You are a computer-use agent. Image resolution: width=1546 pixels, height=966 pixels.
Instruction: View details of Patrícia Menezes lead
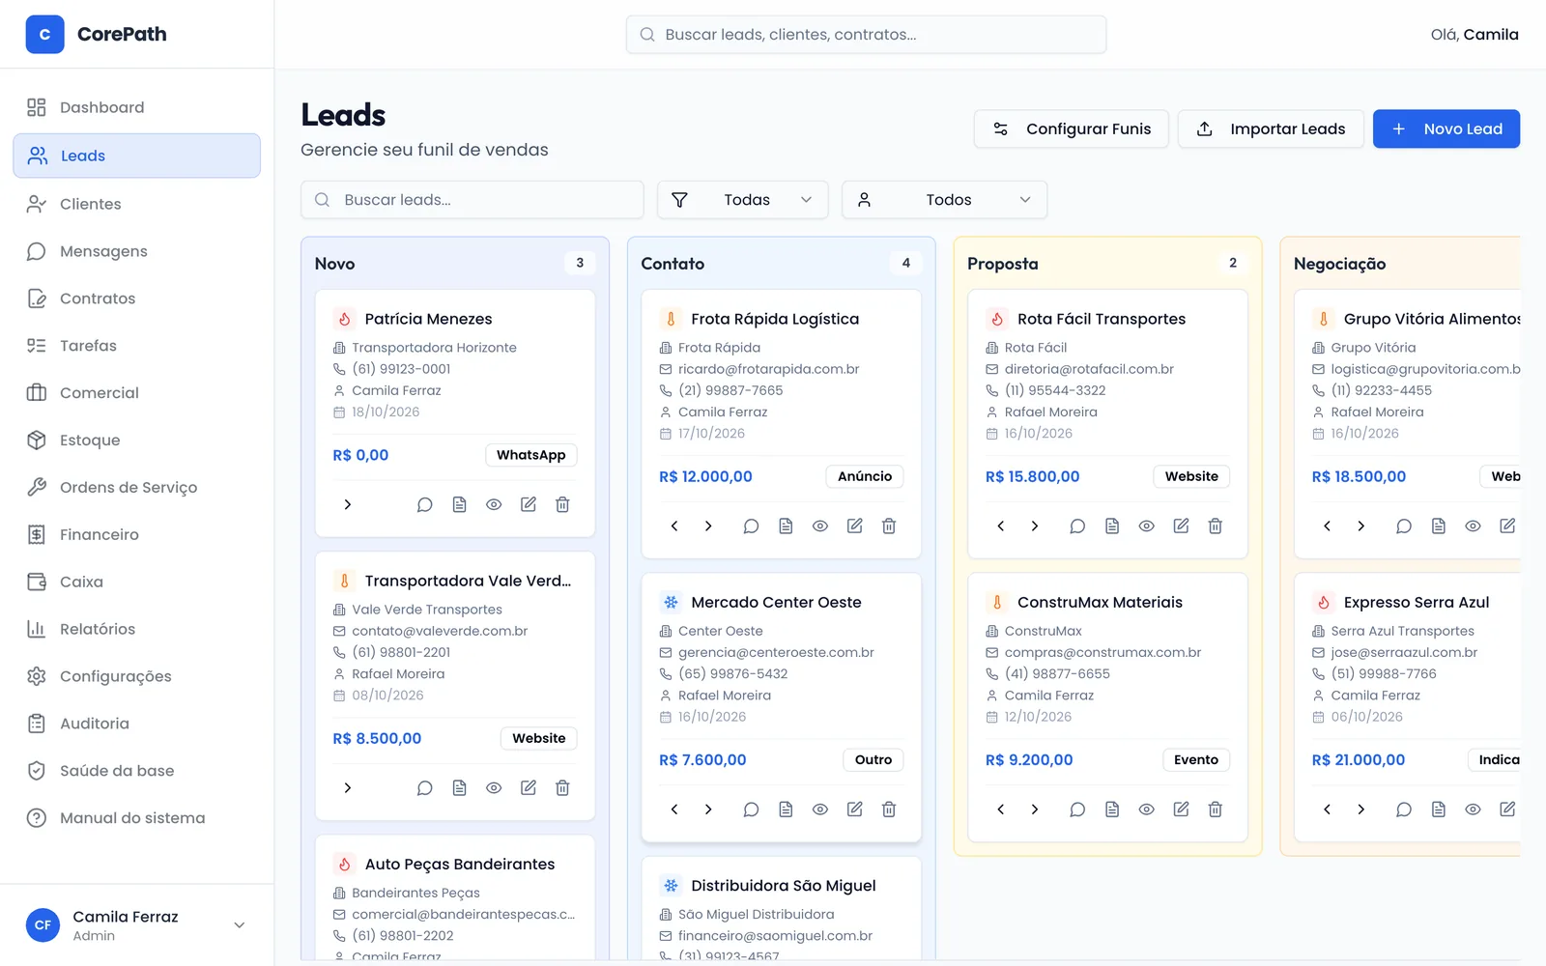tap(494, 504)
